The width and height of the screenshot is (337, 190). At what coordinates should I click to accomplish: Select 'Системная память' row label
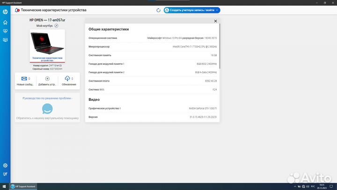click(100, 55)
